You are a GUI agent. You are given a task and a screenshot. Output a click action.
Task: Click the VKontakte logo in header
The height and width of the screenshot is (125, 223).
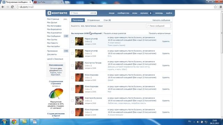57,13
